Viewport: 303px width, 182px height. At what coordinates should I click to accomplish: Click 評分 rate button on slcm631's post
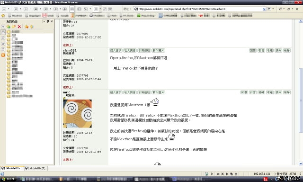[x=278, y=51]
